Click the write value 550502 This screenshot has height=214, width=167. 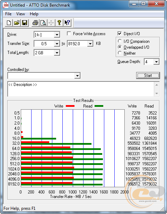click(x=134, y=143)
